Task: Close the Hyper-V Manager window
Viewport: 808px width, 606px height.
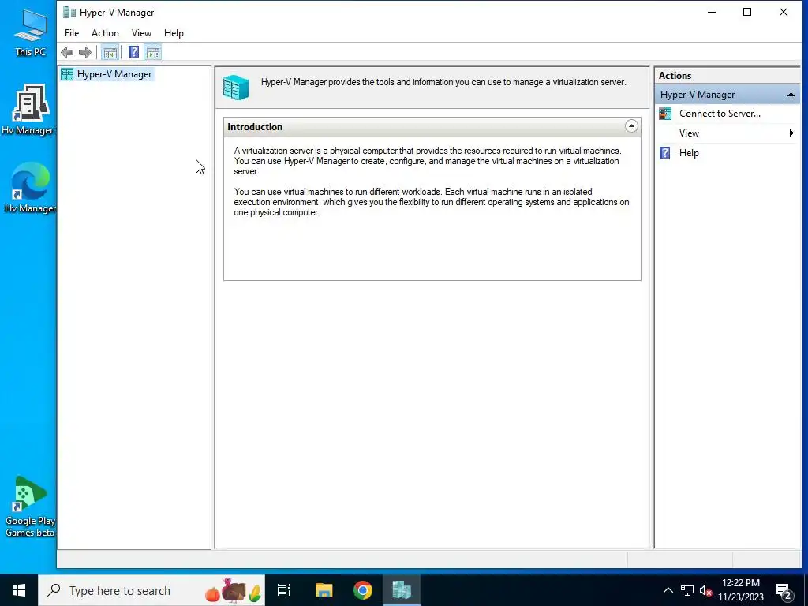Action: 784,12
